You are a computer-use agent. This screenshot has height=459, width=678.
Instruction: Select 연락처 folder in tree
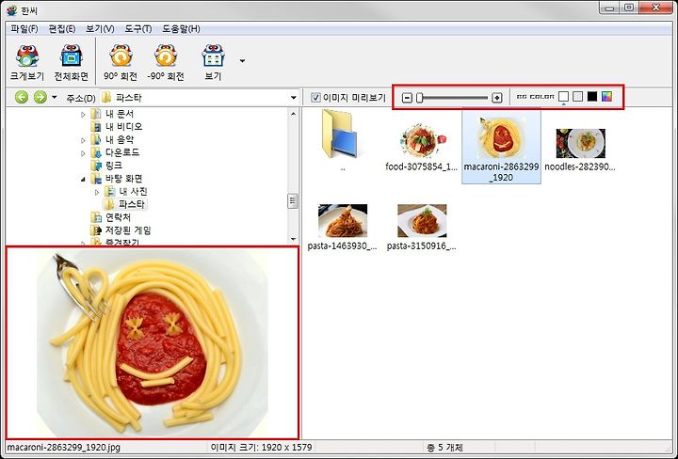118,217
